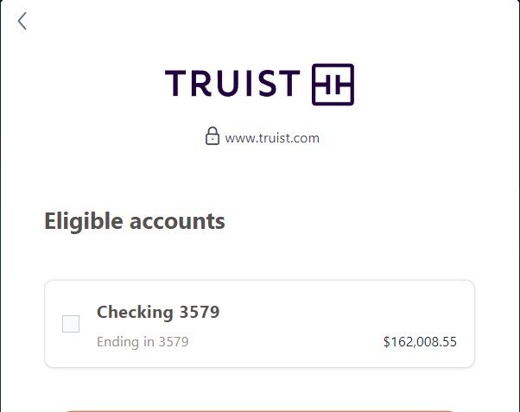The height and width of the screenshot is (412, 520).
Task: Click the orange button at the bottom edge
Action: click(x=260, y=410)
